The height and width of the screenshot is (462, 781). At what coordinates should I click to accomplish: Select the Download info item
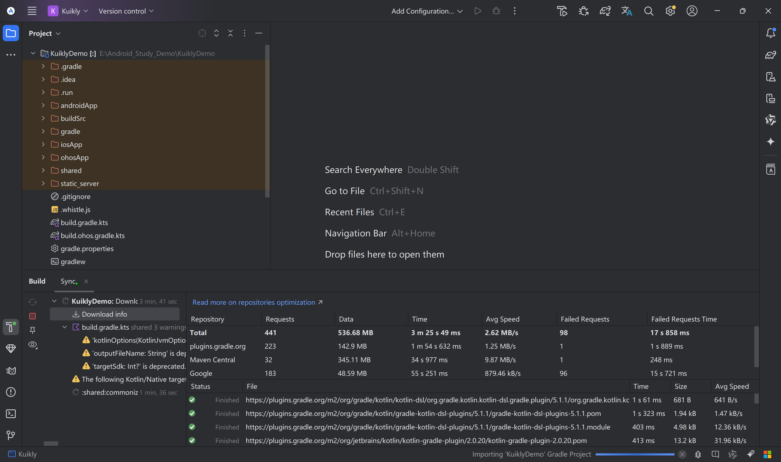pos(104,314)
